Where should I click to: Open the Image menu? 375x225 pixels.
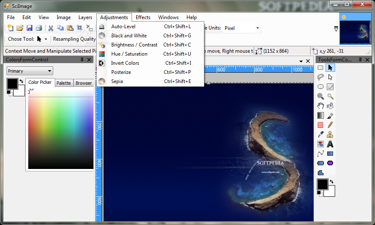point(64,17)
